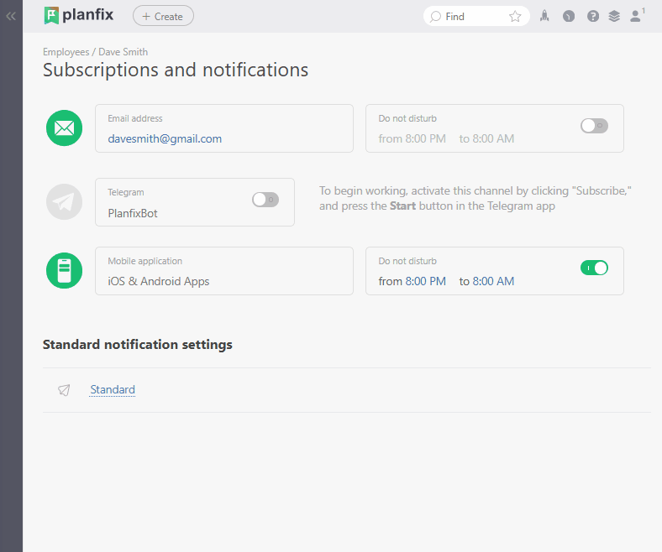This screenshot has width=662, height=552.
Task: Enable email Do not disturb toggle
Action: click(594, 126)
